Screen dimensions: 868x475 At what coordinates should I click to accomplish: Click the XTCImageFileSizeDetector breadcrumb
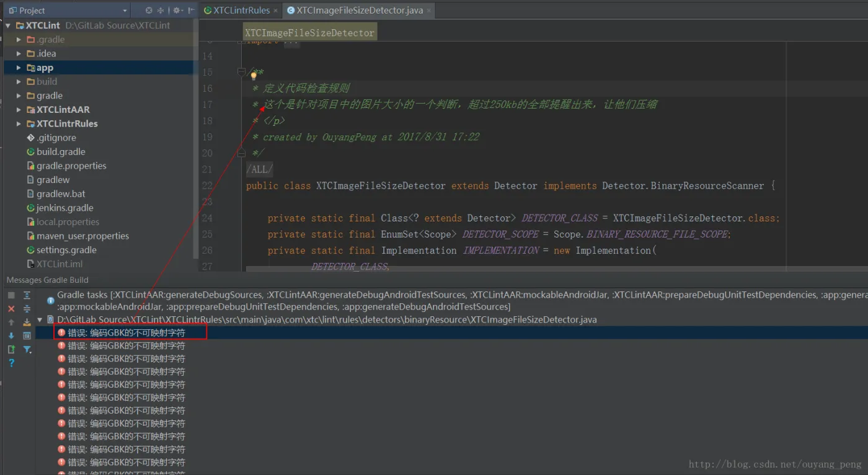(309, 33)
